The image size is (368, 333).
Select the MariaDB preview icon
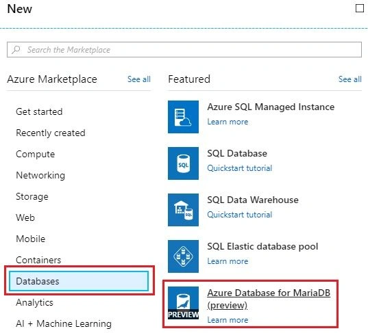click(x=183, y=303)
